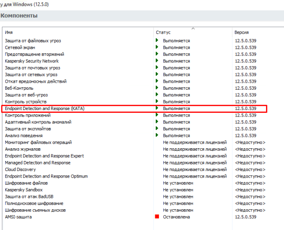The width and height of the screenshot is (284, 230).
Task: Select the Мониторинг файловых операций name
Action: point(38,142)
